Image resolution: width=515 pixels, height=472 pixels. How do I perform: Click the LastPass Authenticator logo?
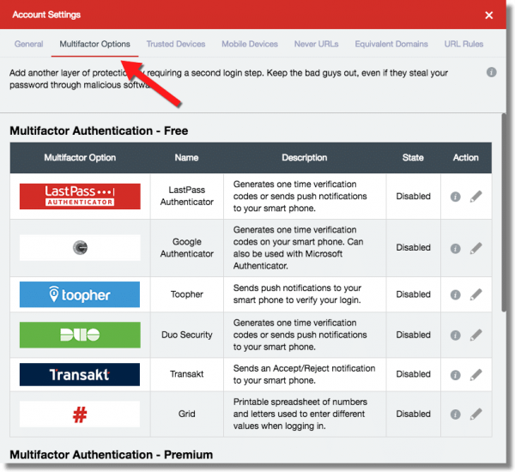pyautogui.click(x=80, y=197)
